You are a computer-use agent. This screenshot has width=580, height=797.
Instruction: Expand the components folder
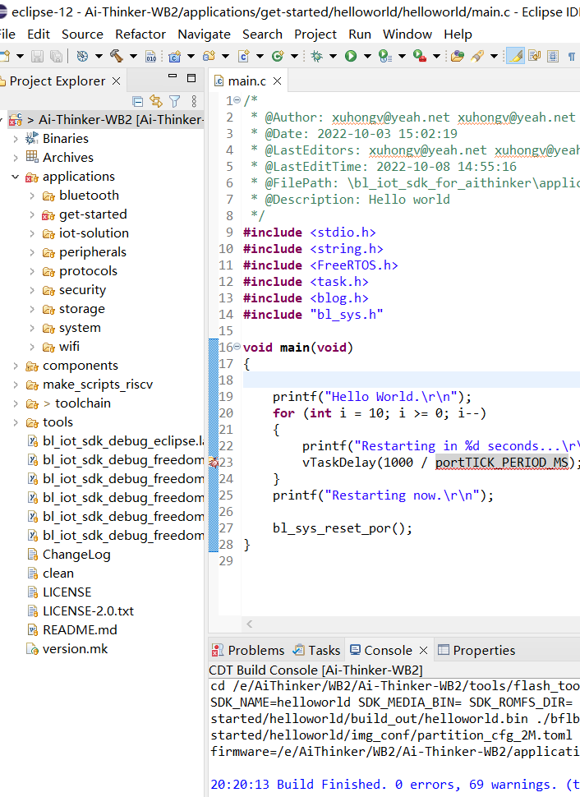tap(16, 366)
